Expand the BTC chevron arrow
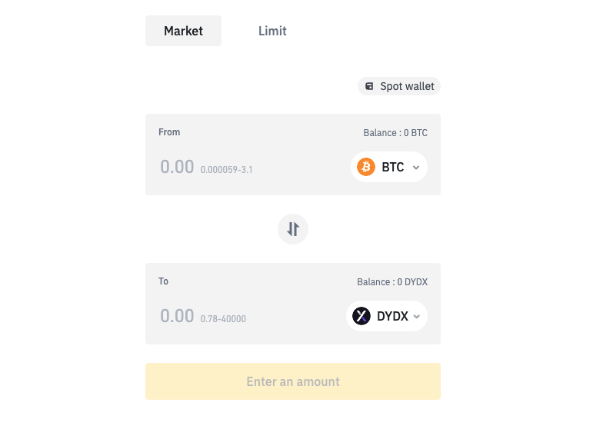Viewport: 593px width, 429px height. pyautogui.click(x=416, y=168)
